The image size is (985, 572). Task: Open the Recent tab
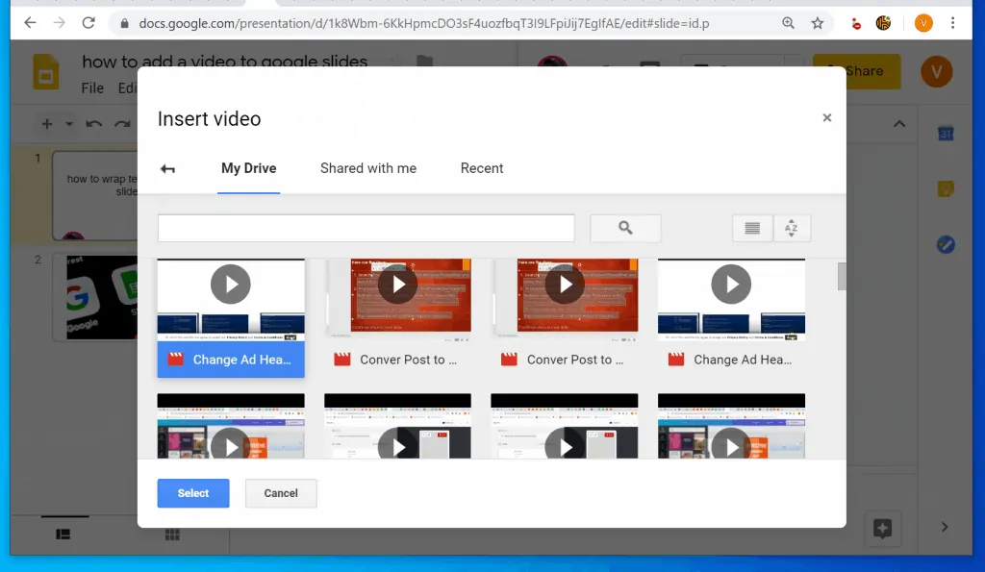(482, 168)
